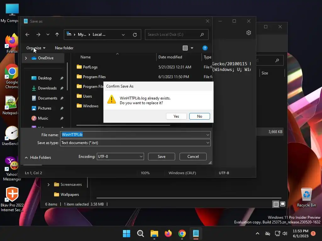Open recent locations chevron
This screenshot has height=241, width=322.
click(48, 35)
